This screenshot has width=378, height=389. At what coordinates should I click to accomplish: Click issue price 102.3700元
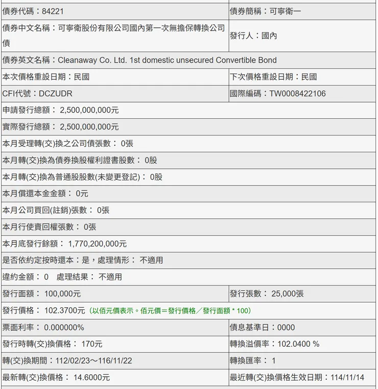click(64, 310)
